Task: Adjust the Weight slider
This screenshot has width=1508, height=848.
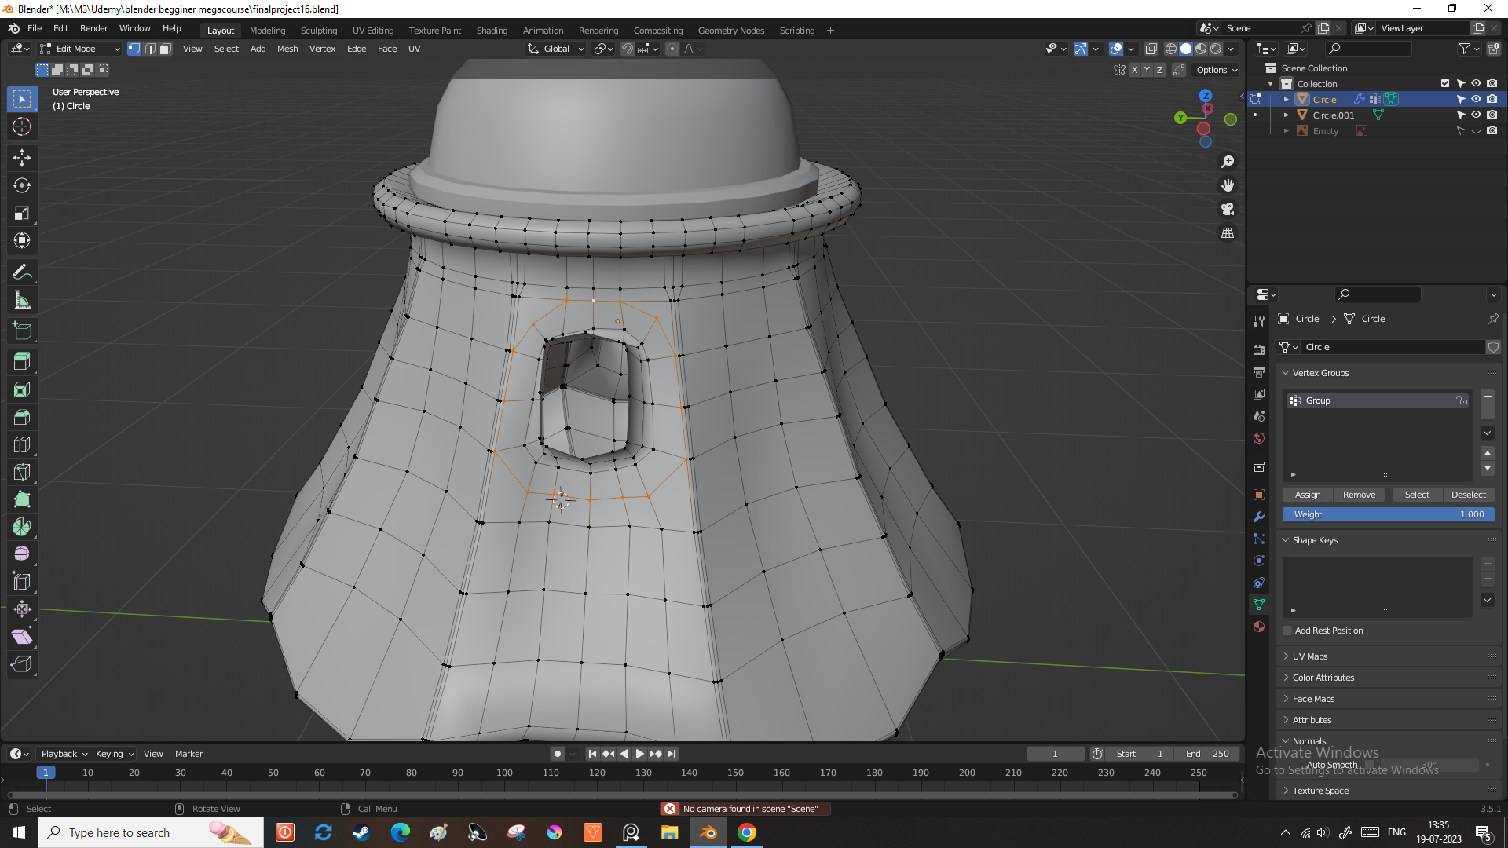Action: coord(1389,514)
